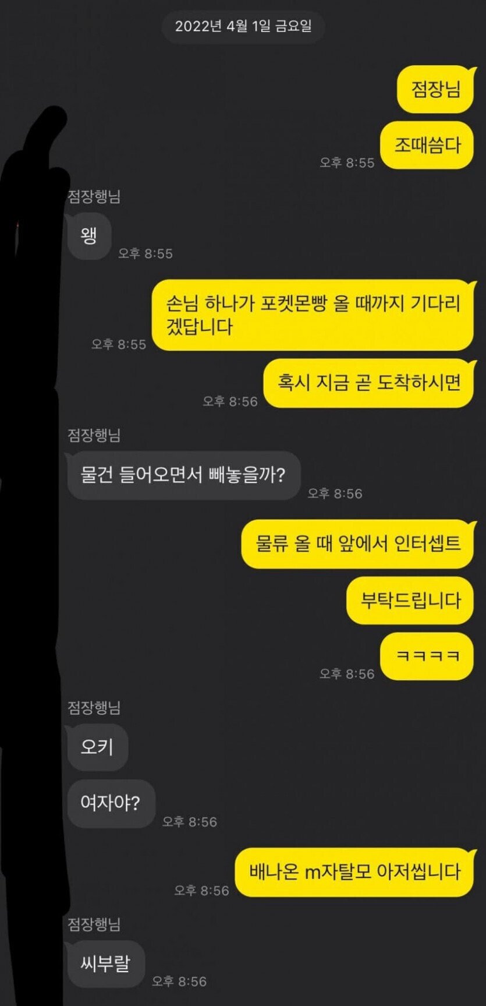Screen dimensions: 486x1006
Task: Tap the 포켓몬빵 올 때까지 message
Action: point(313,315)
